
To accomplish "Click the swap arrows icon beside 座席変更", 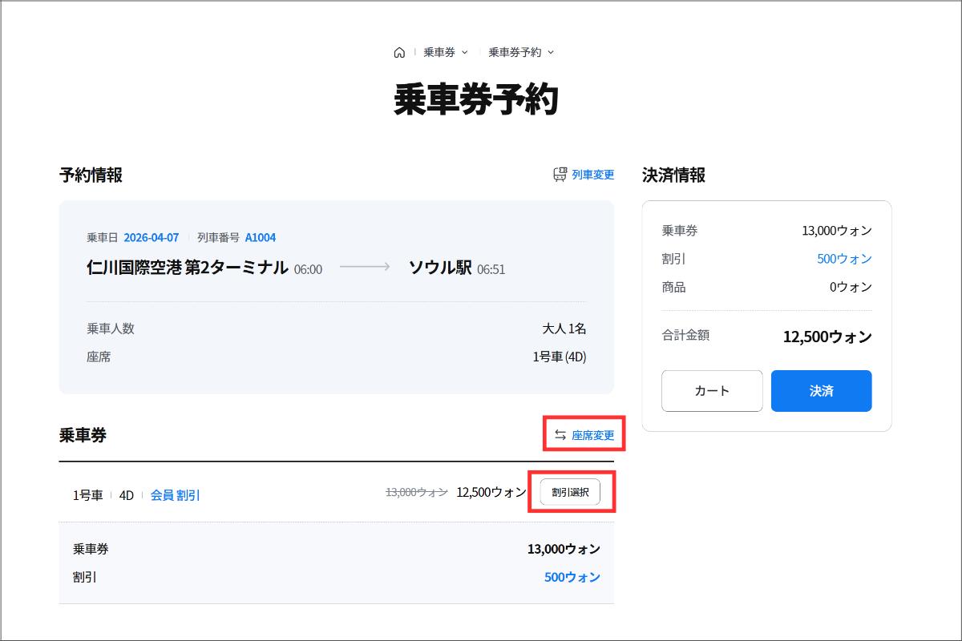I will click(560, 435).
